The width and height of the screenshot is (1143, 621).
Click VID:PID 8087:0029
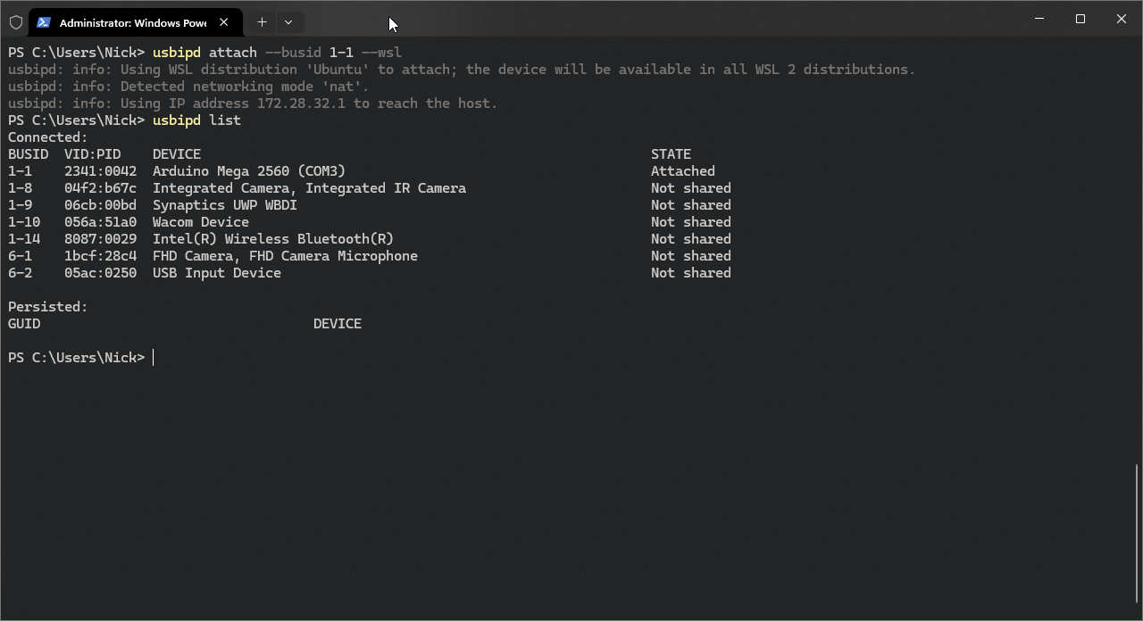100,239
